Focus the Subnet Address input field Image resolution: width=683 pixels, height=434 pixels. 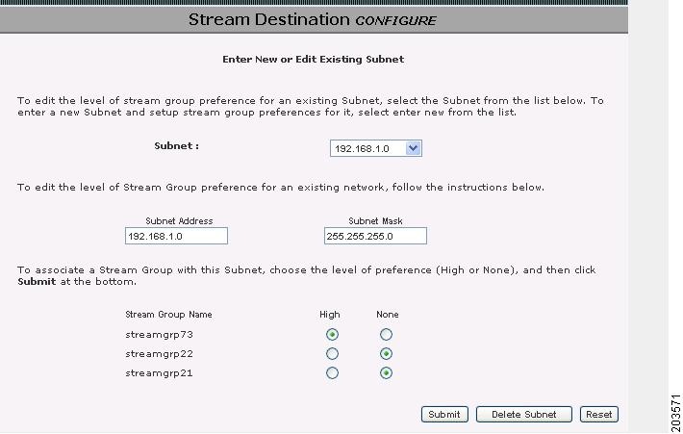tap(176, 236)
